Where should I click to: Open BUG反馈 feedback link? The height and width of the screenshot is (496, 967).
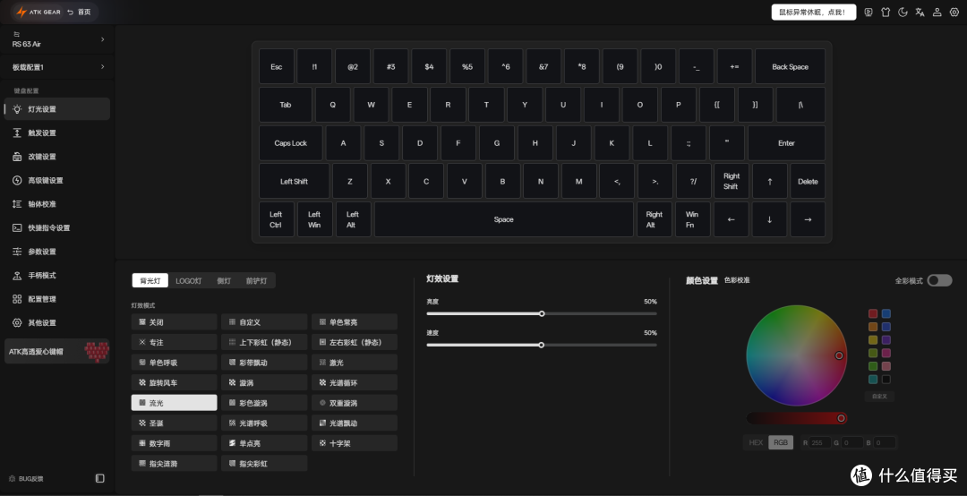click(x=27, y=479)
